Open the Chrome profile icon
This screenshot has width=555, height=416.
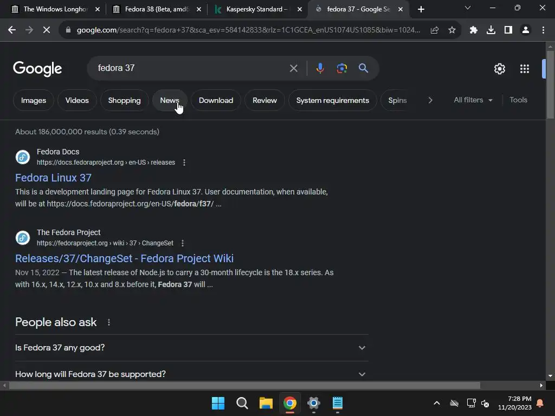tap(526, 30)
